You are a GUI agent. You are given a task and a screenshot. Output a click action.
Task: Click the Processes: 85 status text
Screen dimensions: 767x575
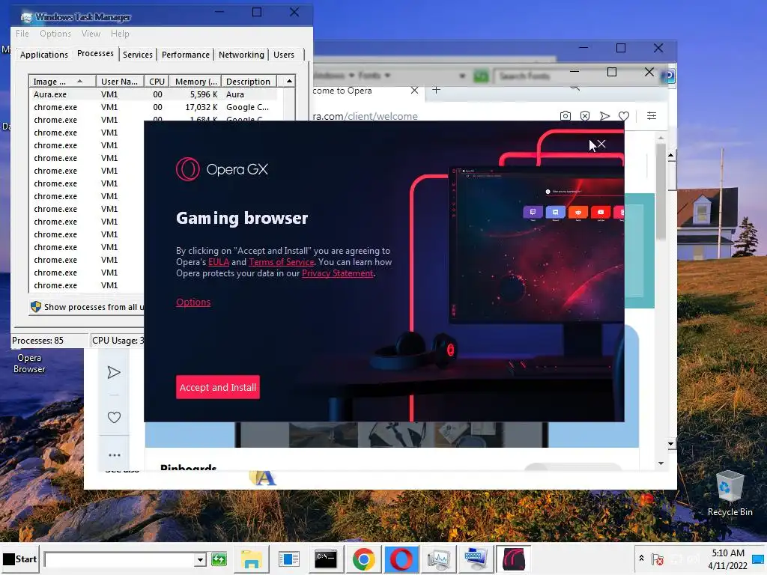click(37, 341)
